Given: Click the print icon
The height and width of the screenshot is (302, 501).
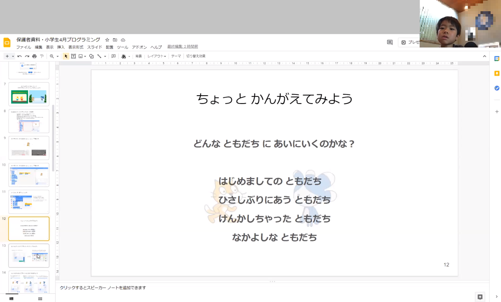Looking at the screenshot, I should 34,56.
